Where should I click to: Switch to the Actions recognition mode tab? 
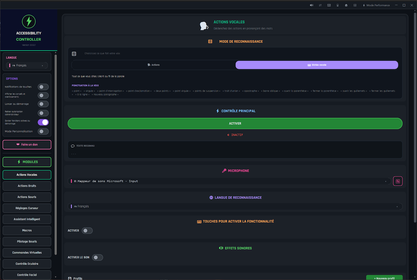pyautogui.click(x=154, y=65)
